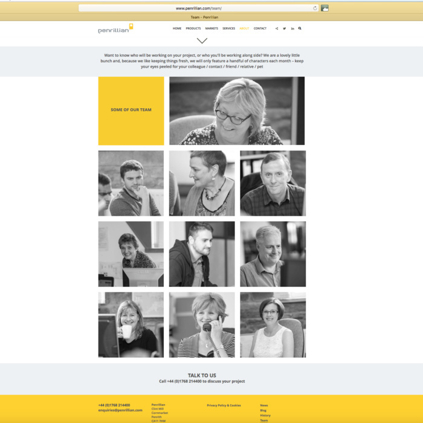Open the History footer link
This screenshot has width=423, height=423.
(265, 416)
